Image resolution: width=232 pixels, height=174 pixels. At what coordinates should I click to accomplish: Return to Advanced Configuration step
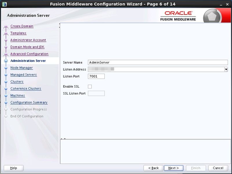coord(29,54)
